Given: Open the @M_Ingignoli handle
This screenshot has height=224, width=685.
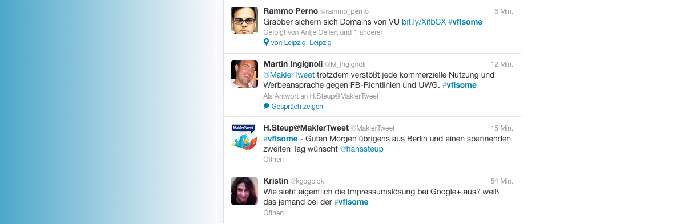Looking at the screenshot, I should coord(345,64).
